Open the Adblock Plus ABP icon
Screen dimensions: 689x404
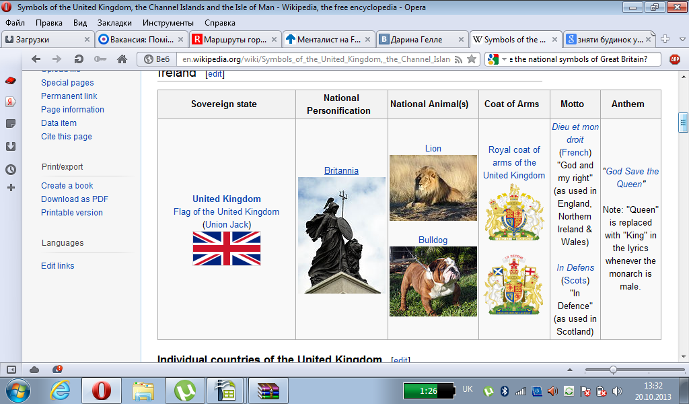click(x=675, y=59)
